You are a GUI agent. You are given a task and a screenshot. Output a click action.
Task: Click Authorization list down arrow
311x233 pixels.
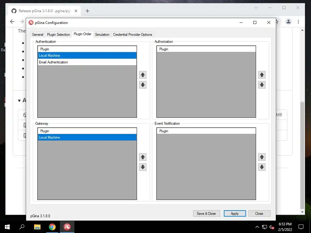click(x=261, y=85)
